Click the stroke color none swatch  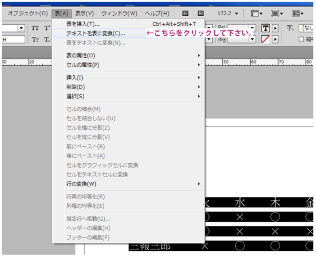click(266, 39)
